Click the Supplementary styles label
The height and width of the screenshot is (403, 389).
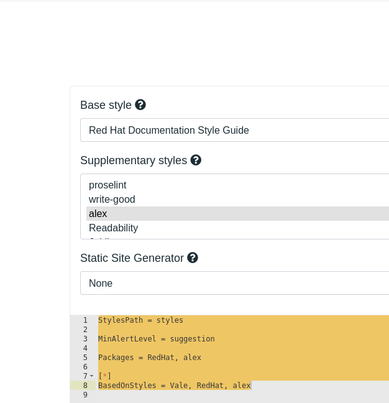134,160
